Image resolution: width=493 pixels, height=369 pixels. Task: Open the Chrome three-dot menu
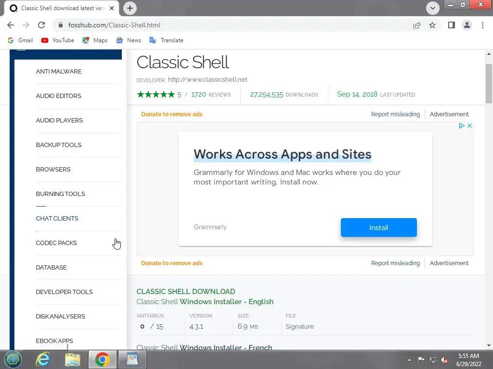click(482, 25)
